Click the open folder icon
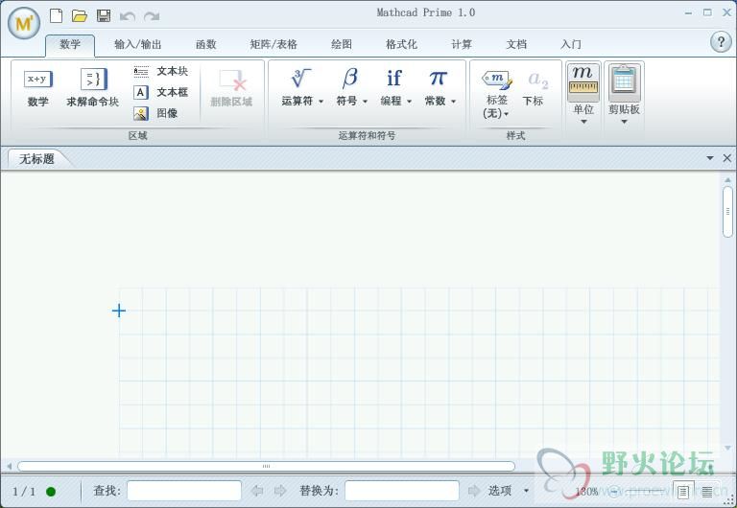Screen dimensions: 737x508 click(80, 16)
